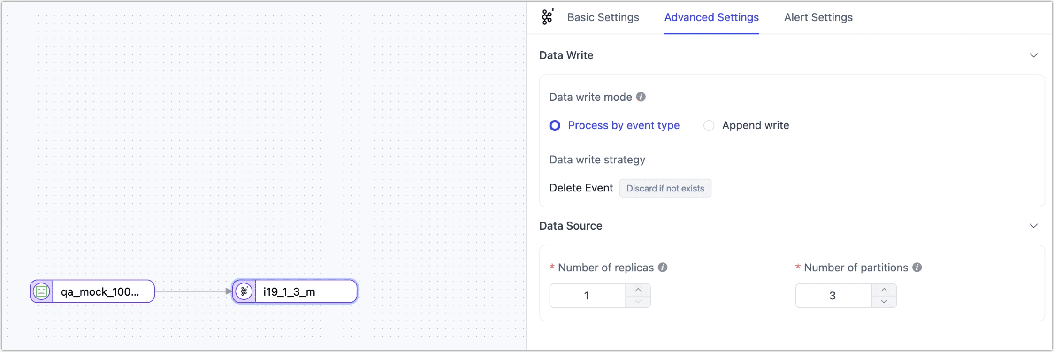Click the info icon beside Number of replicas
The height and width of the screenshot is (352, 1054).
click(663, 267)
